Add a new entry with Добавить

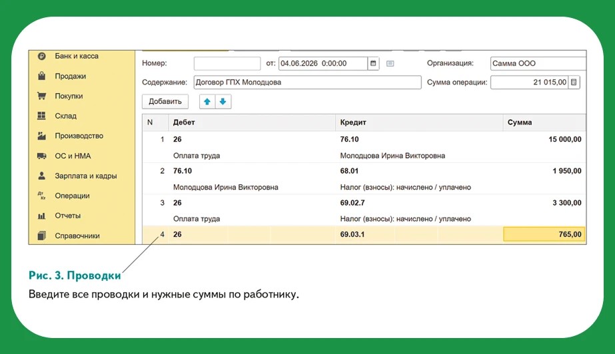click(x=165, y=102)
